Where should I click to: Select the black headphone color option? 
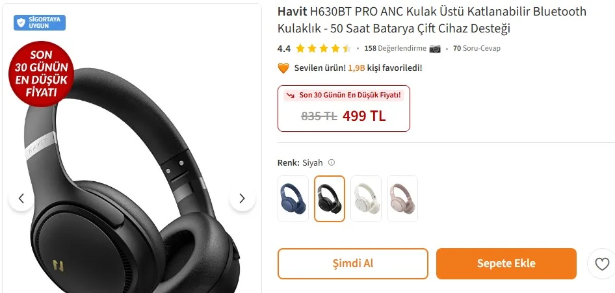[x=330, y=199]
